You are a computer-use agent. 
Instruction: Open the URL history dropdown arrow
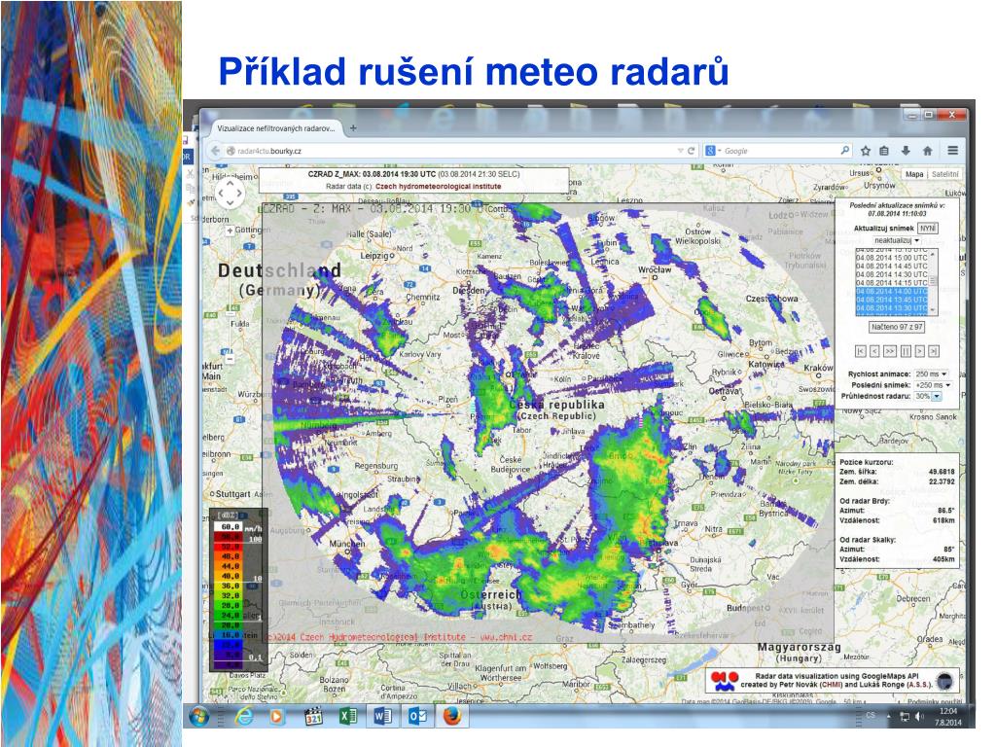(680, 151)
